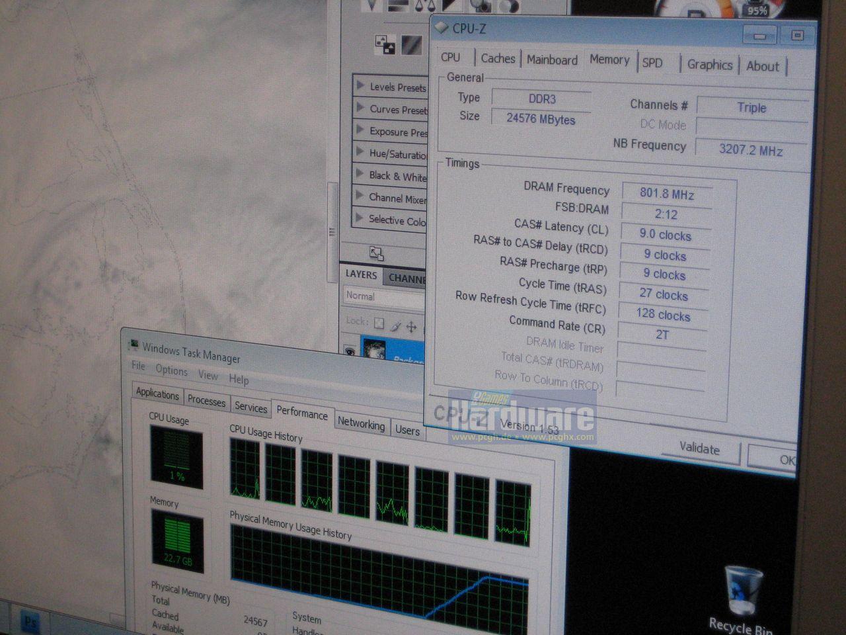Click the lock image pixels brush icon
The width and height of the screenshot is (846, 635).
(395, 325)
